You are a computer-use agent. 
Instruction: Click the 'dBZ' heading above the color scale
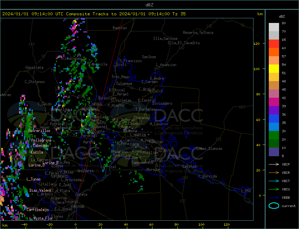pos(282,17)
